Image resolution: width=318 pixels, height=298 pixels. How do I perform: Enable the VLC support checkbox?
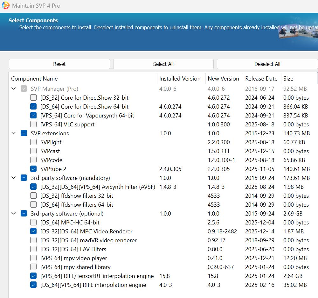(x=33, y=124)
